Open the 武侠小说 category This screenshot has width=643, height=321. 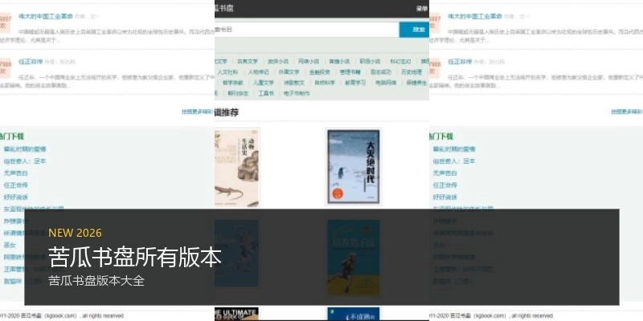(x=278, y=62)
